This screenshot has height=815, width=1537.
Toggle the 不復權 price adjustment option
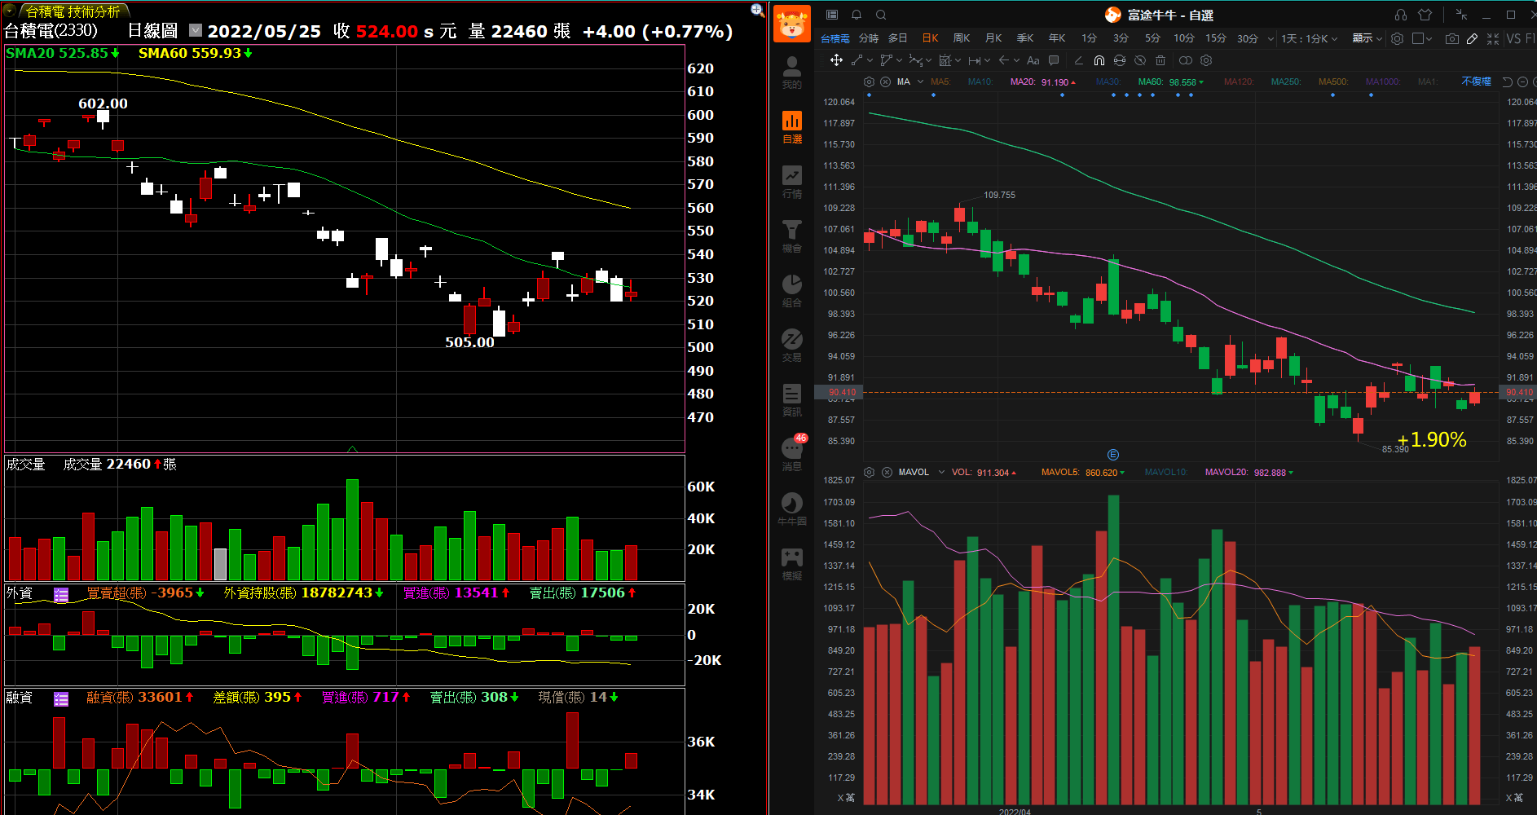coord(1476,81)
